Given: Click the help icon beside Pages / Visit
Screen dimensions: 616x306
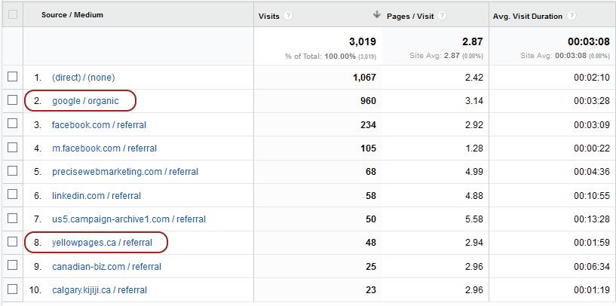Looking at the screenshot, I should [x=441, y=15].
